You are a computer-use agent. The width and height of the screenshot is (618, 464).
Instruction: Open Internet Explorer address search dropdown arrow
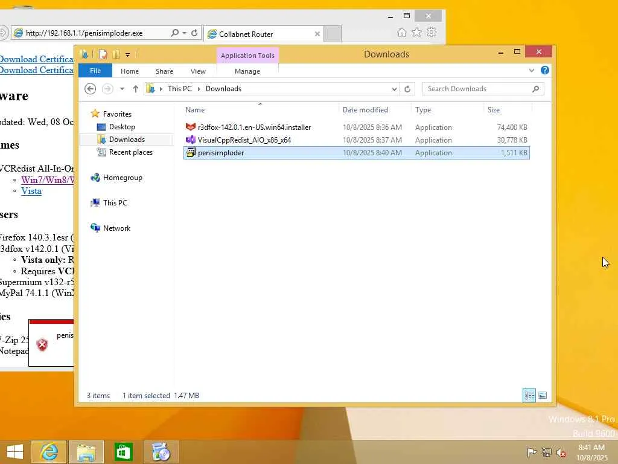pyautogui.click(x=184, y=33)
